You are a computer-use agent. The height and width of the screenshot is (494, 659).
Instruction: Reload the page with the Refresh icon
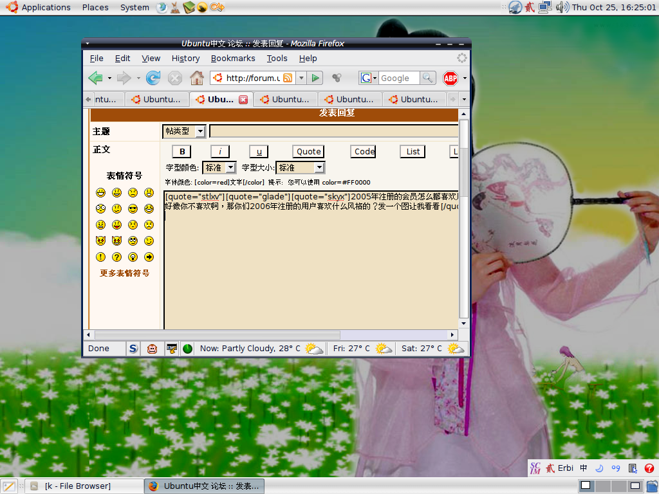click(153, 78)
